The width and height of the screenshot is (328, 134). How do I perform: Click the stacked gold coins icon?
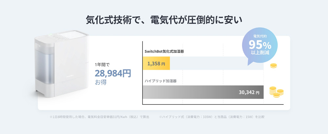[x=276, y=92]
